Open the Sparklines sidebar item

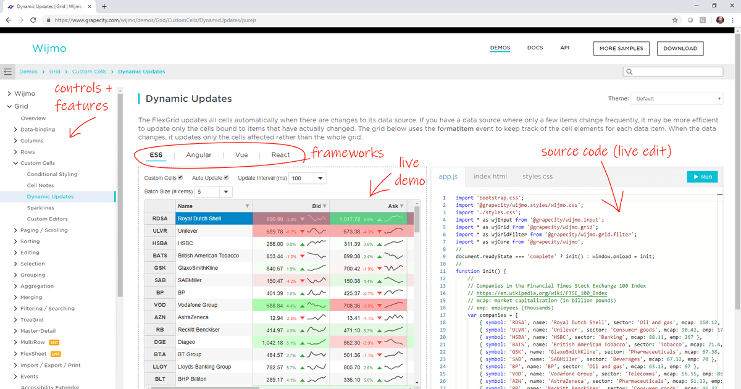click(40, 208)
